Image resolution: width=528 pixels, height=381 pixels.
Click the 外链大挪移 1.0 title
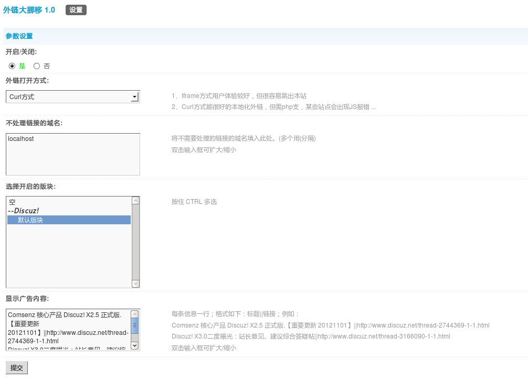pos(29,10)
